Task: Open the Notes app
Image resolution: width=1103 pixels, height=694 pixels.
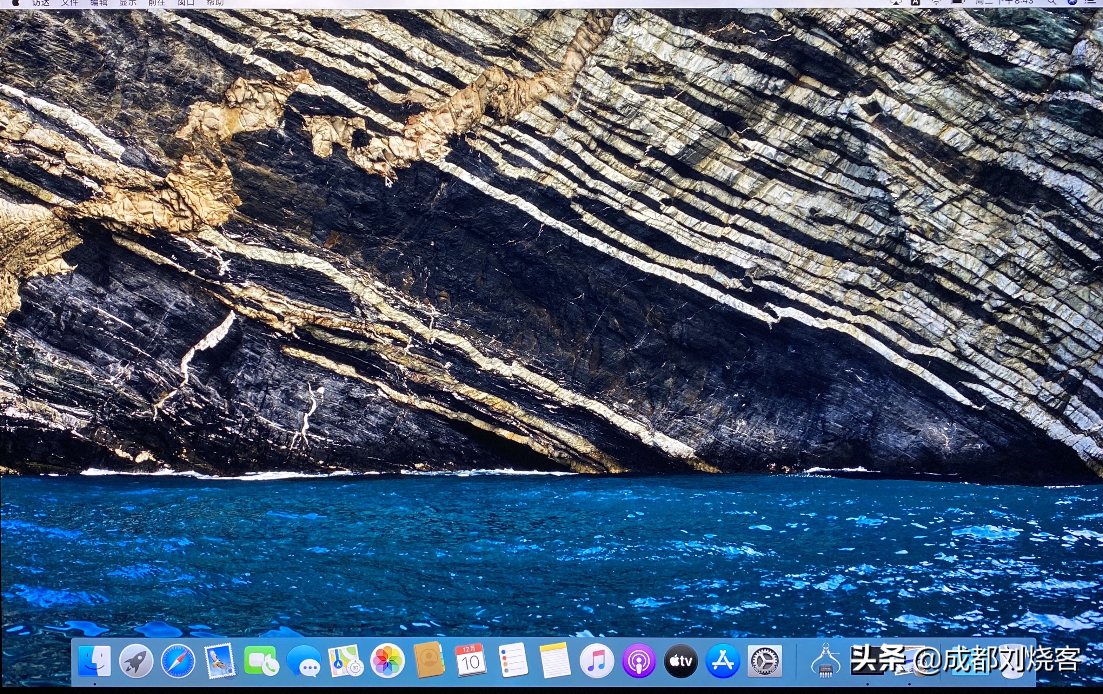Action: 556,661
